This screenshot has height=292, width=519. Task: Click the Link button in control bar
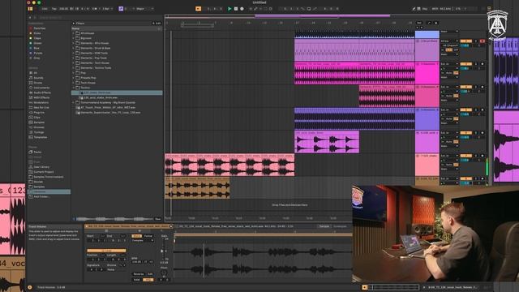pyautogui.click(x=45, y=9)
